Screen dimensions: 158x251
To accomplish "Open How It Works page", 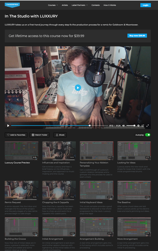I will [x=110, y=5].
